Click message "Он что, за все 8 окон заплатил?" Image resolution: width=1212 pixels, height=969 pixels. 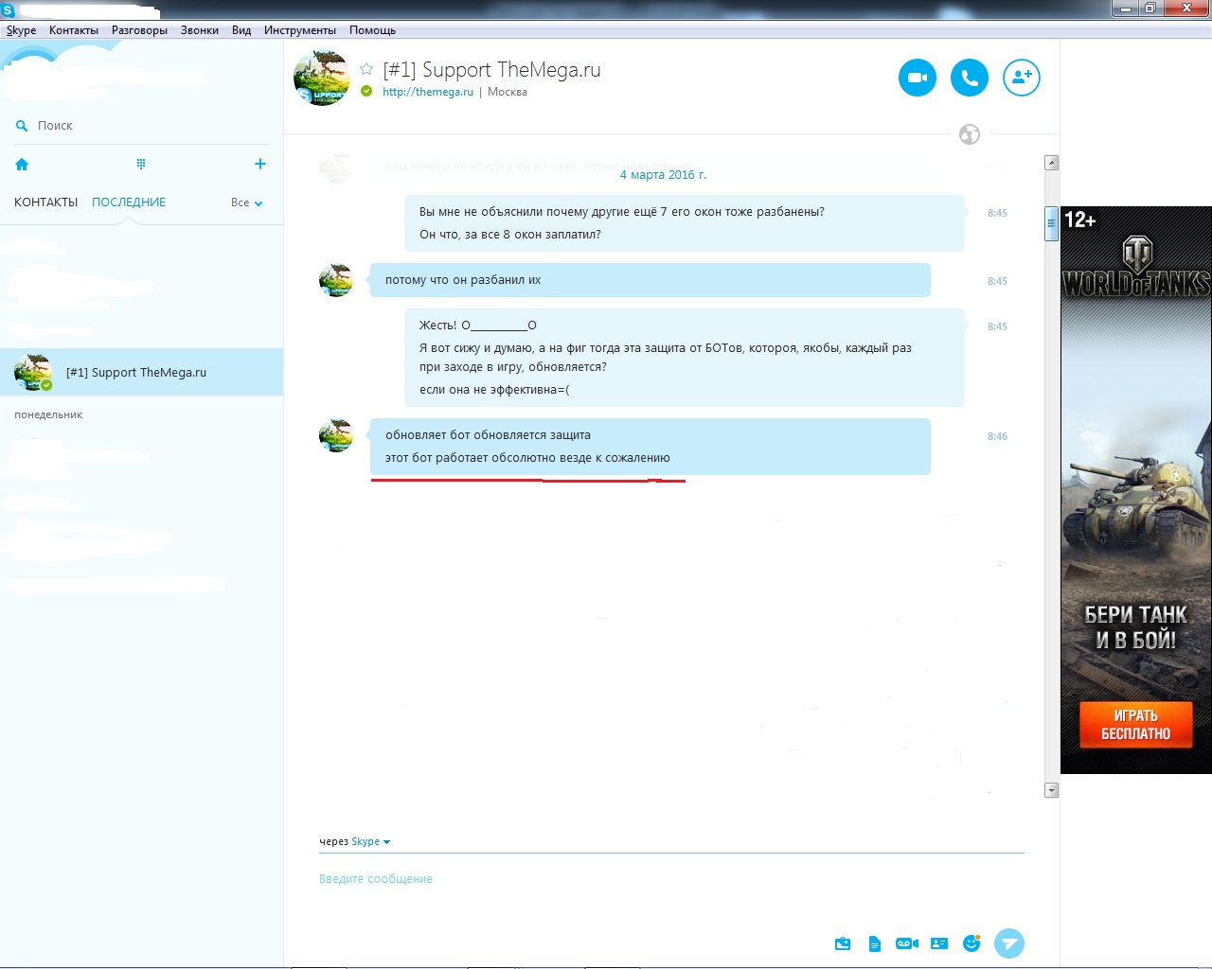click(510, 235)
